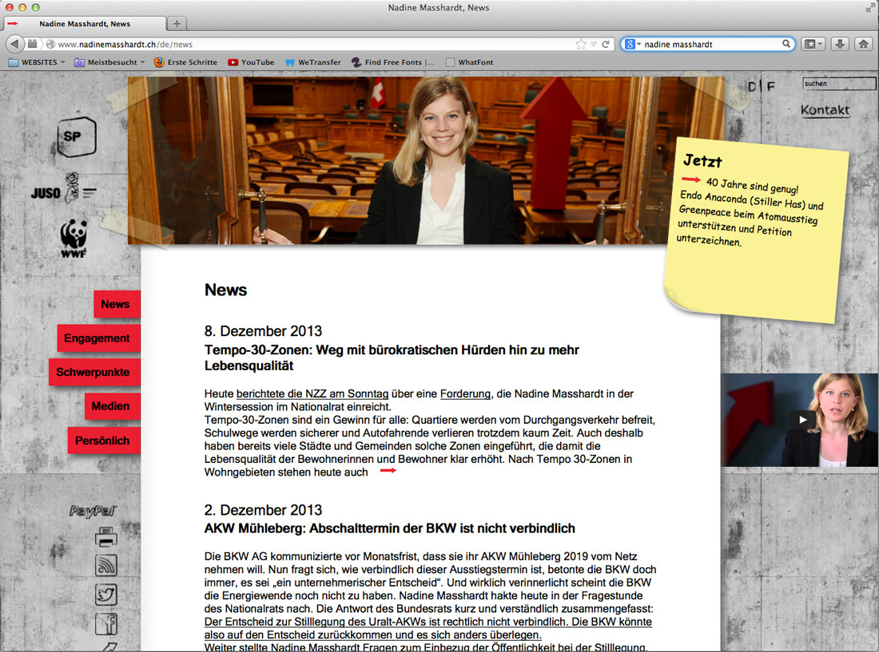The image size is (879, 652).
Task: Select the Schwerpunkte navigation item
Action: click(93, 373)
